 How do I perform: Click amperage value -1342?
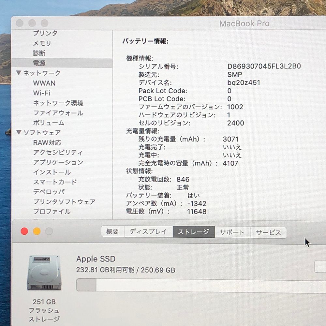coord(197,203)
